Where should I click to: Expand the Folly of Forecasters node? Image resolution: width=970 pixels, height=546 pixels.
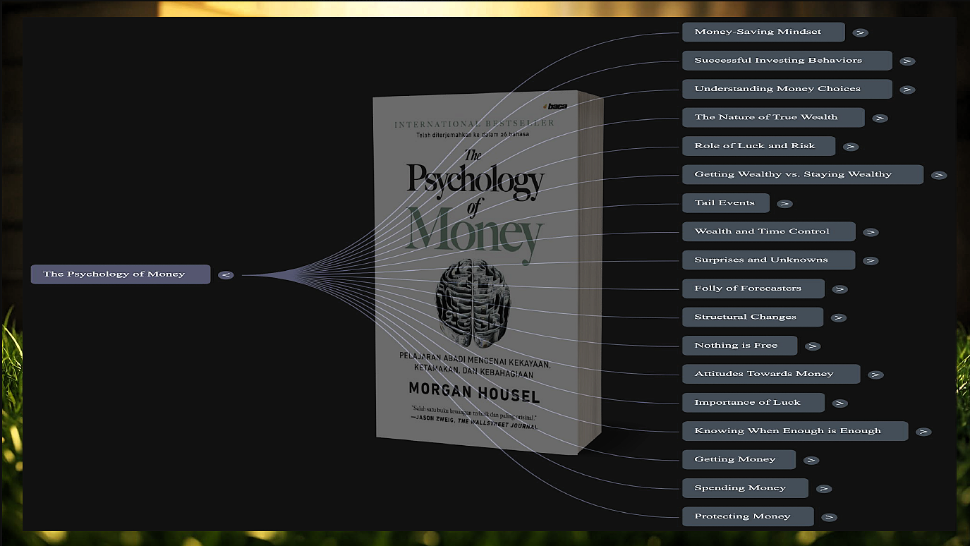839,289
